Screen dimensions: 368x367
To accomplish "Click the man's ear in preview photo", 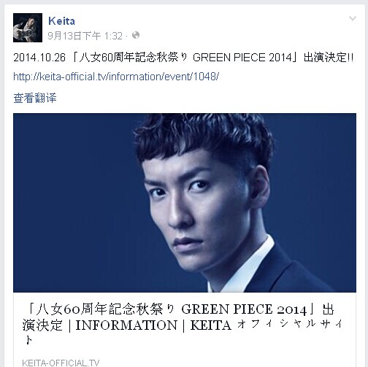I will [x=260, y=188].
